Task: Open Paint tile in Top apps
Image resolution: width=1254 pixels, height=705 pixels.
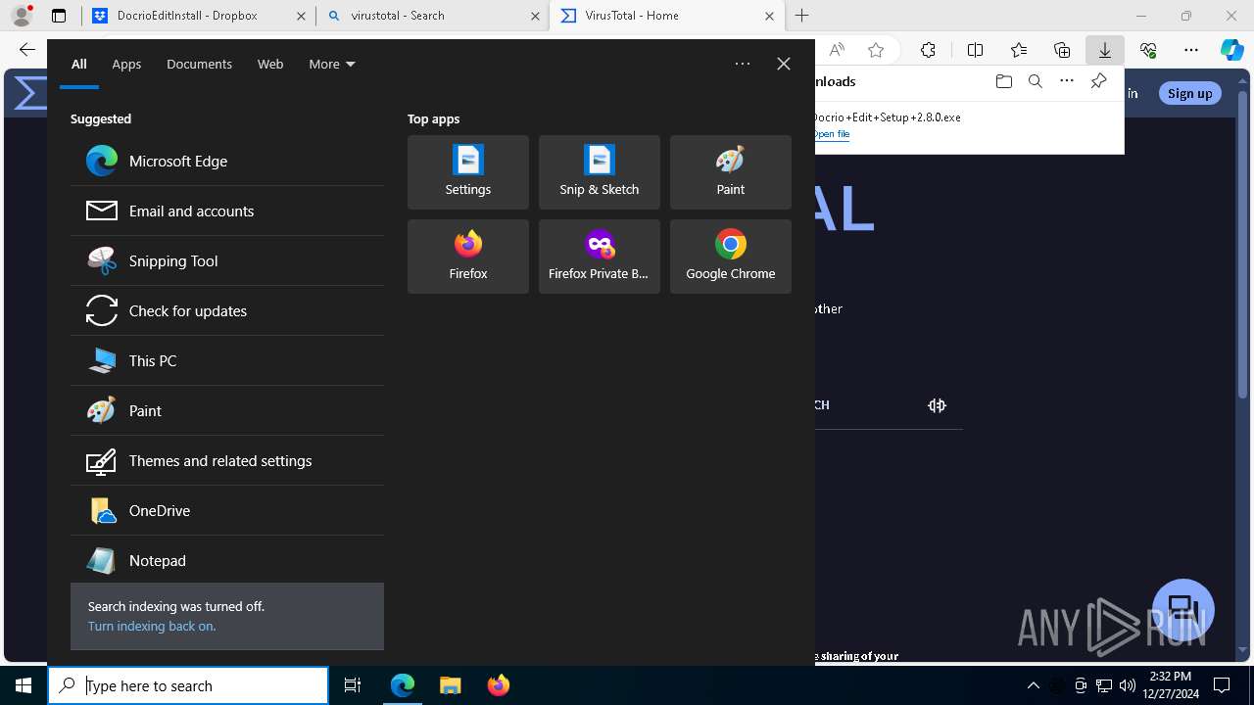Action: (731, 172)
